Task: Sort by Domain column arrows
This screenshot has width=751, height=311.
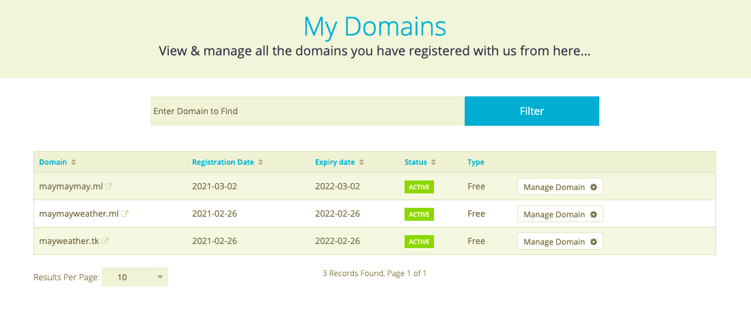Action: (x=73, y=163)
